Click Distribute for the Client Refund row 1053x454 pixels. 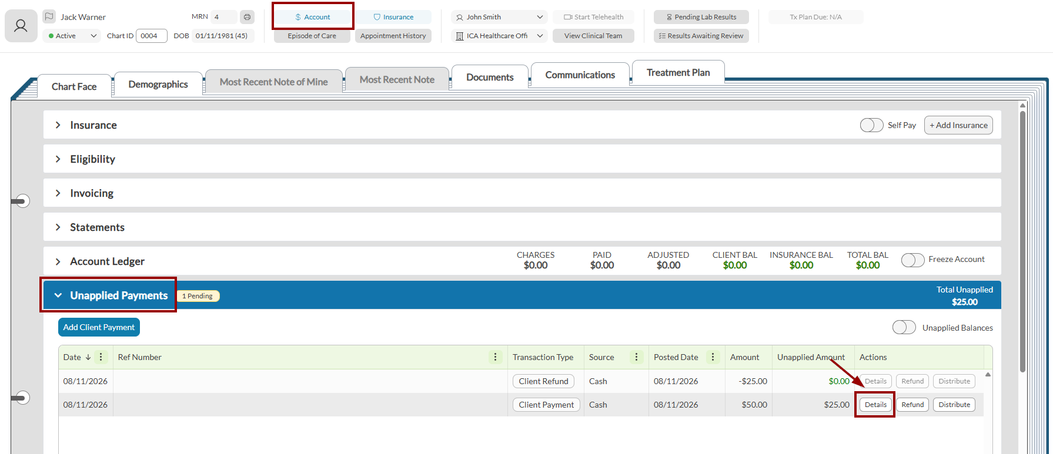pyautogui.click(x=954, y=381)
